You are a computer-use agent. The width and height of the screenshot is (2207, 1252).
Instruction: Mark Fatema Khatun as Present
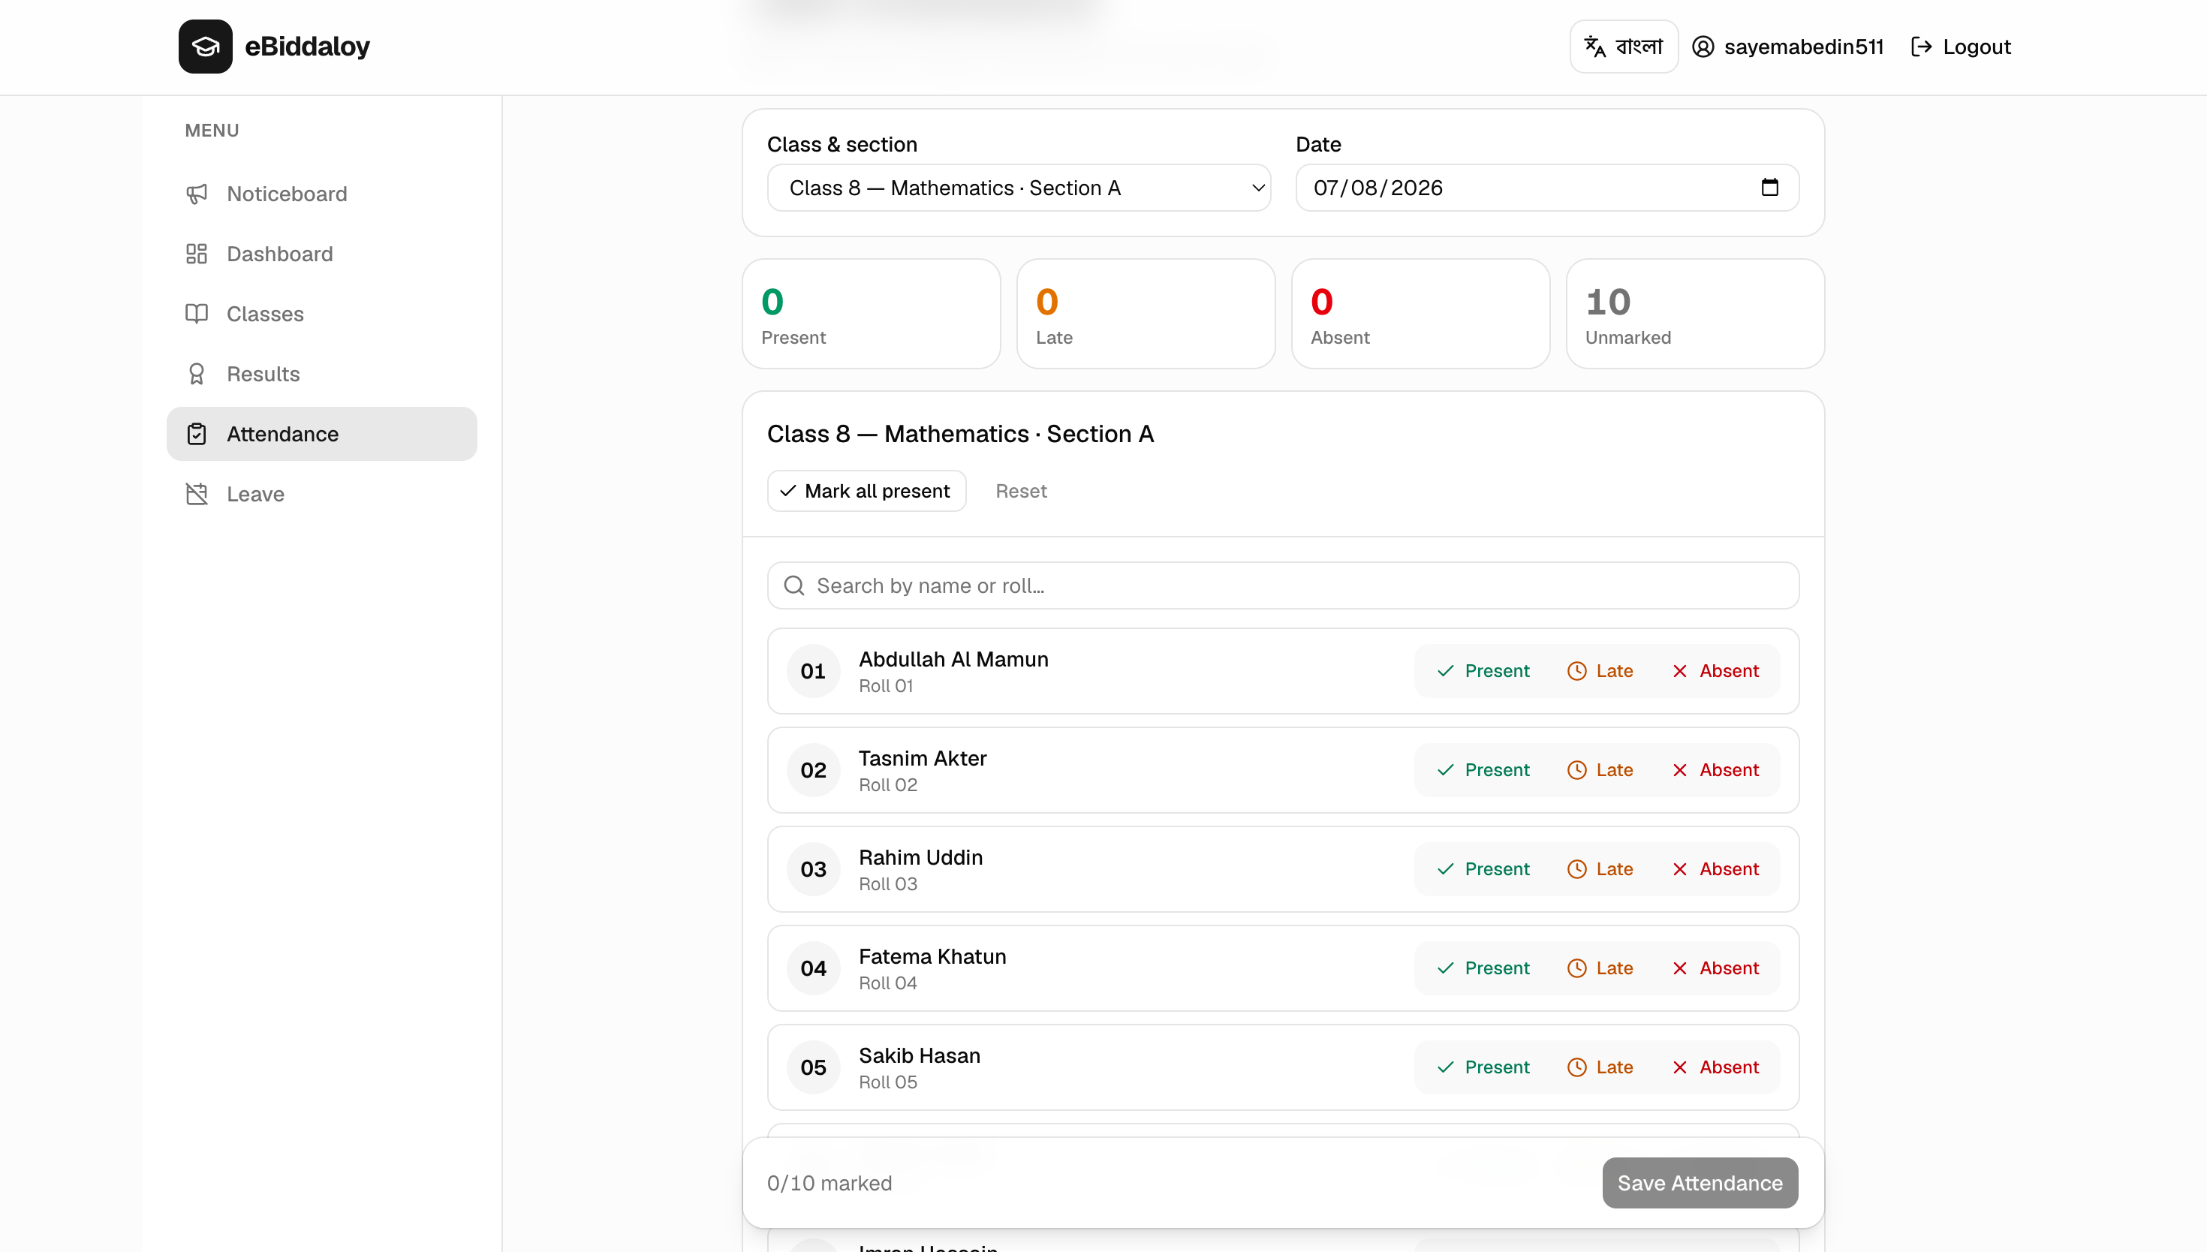click(1483, 968)
